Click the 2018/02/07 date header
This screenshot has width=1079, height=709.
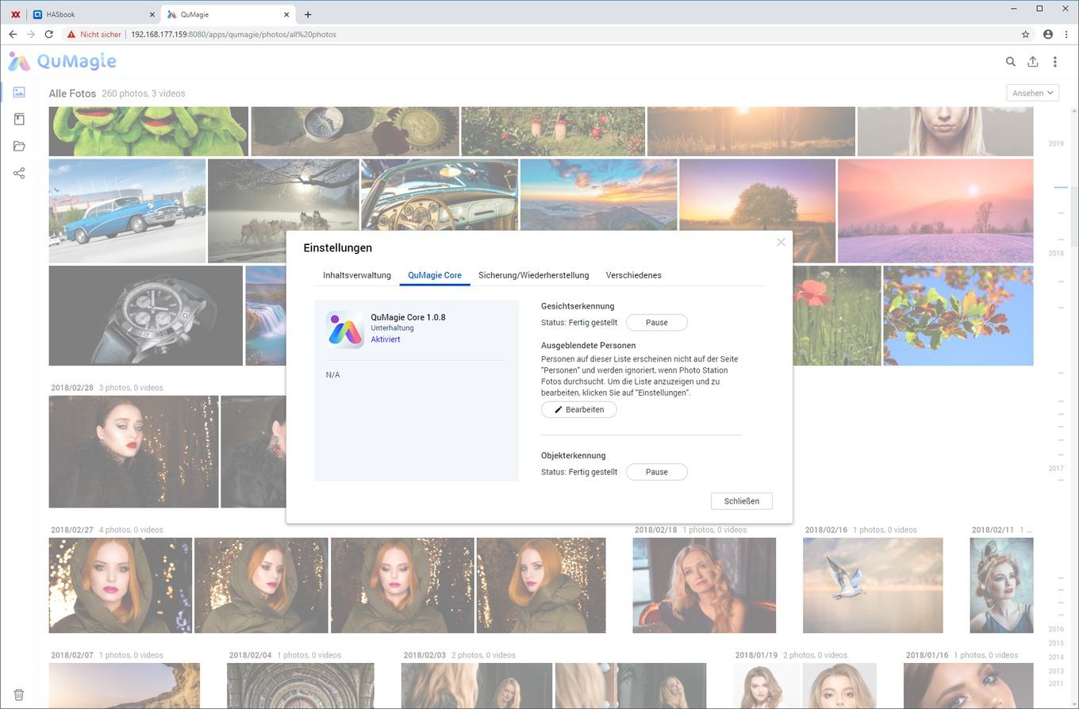(x=72, y=655)
